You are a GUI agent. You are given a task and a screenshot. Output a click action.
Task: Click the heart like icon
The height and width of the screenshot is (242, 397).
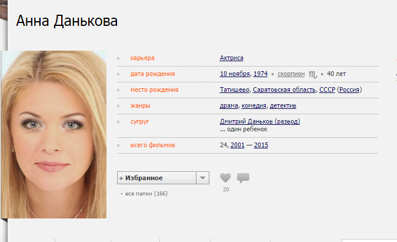click(x=225, y=178)
